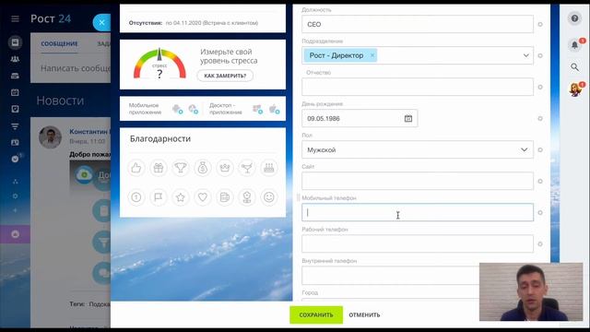
Task: Click settings gear next to Мобильный телефон
Action: click(x=540, y=213)
